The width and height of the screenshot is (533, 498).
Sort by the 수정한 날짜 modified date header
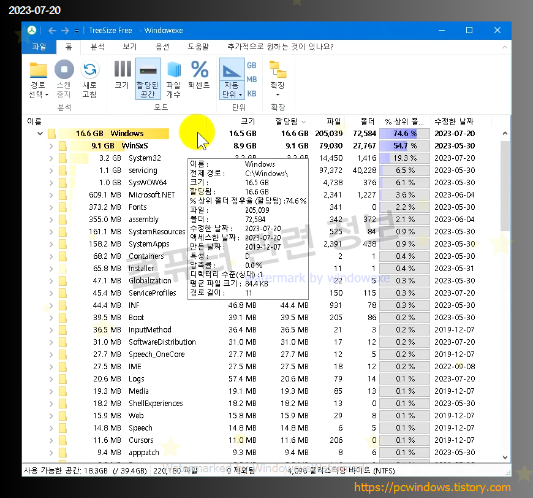pyautogui.click(x=454, y=121)
